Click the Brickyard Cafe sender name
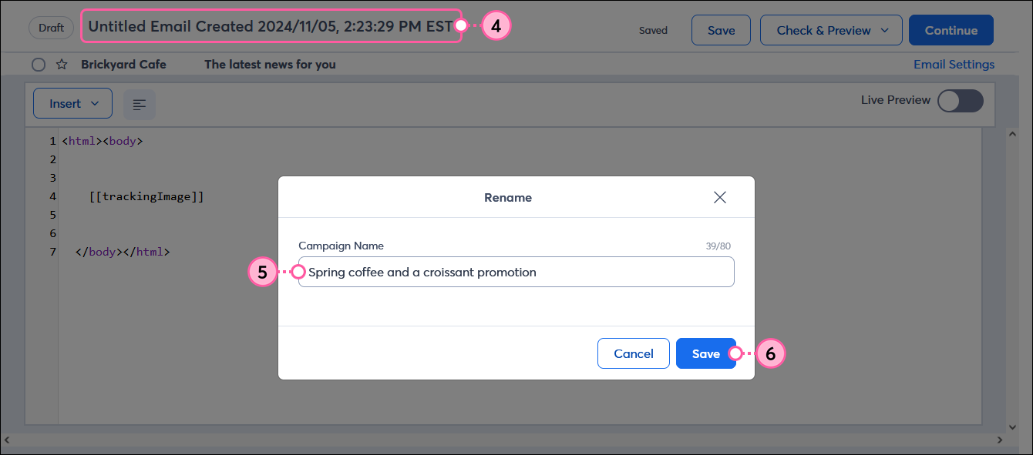Viewport: 1033px width, 455px height. pyautogui.click(x=123, y=65)
